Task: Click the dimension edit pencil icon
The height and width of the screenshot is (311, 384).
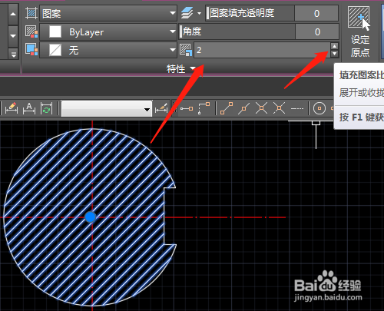Action: coord(12,108)
